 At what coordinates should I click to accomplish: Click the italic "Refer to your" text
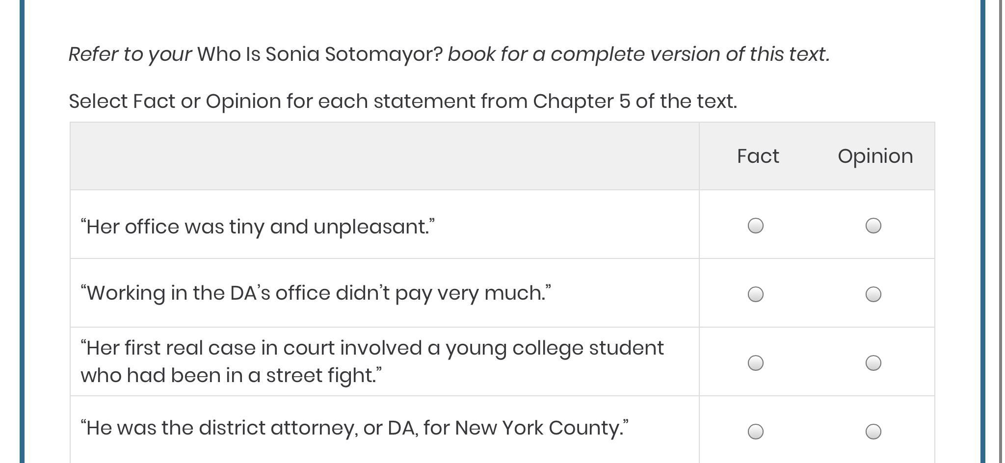[130, 54]
